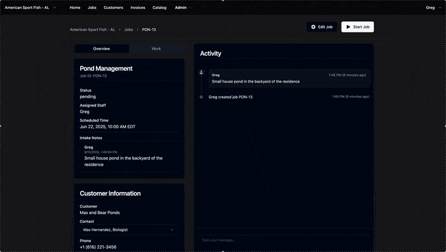Image resolution: width=446 pixels, height=252 pixels.
Task: Click the breadcrumb chevron before PON-13
Action: point(138,30)
